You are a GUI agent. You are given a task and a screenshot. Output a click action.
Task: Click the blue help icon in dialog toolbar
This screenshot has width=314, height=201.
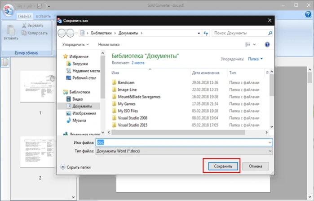click(267, 44)
